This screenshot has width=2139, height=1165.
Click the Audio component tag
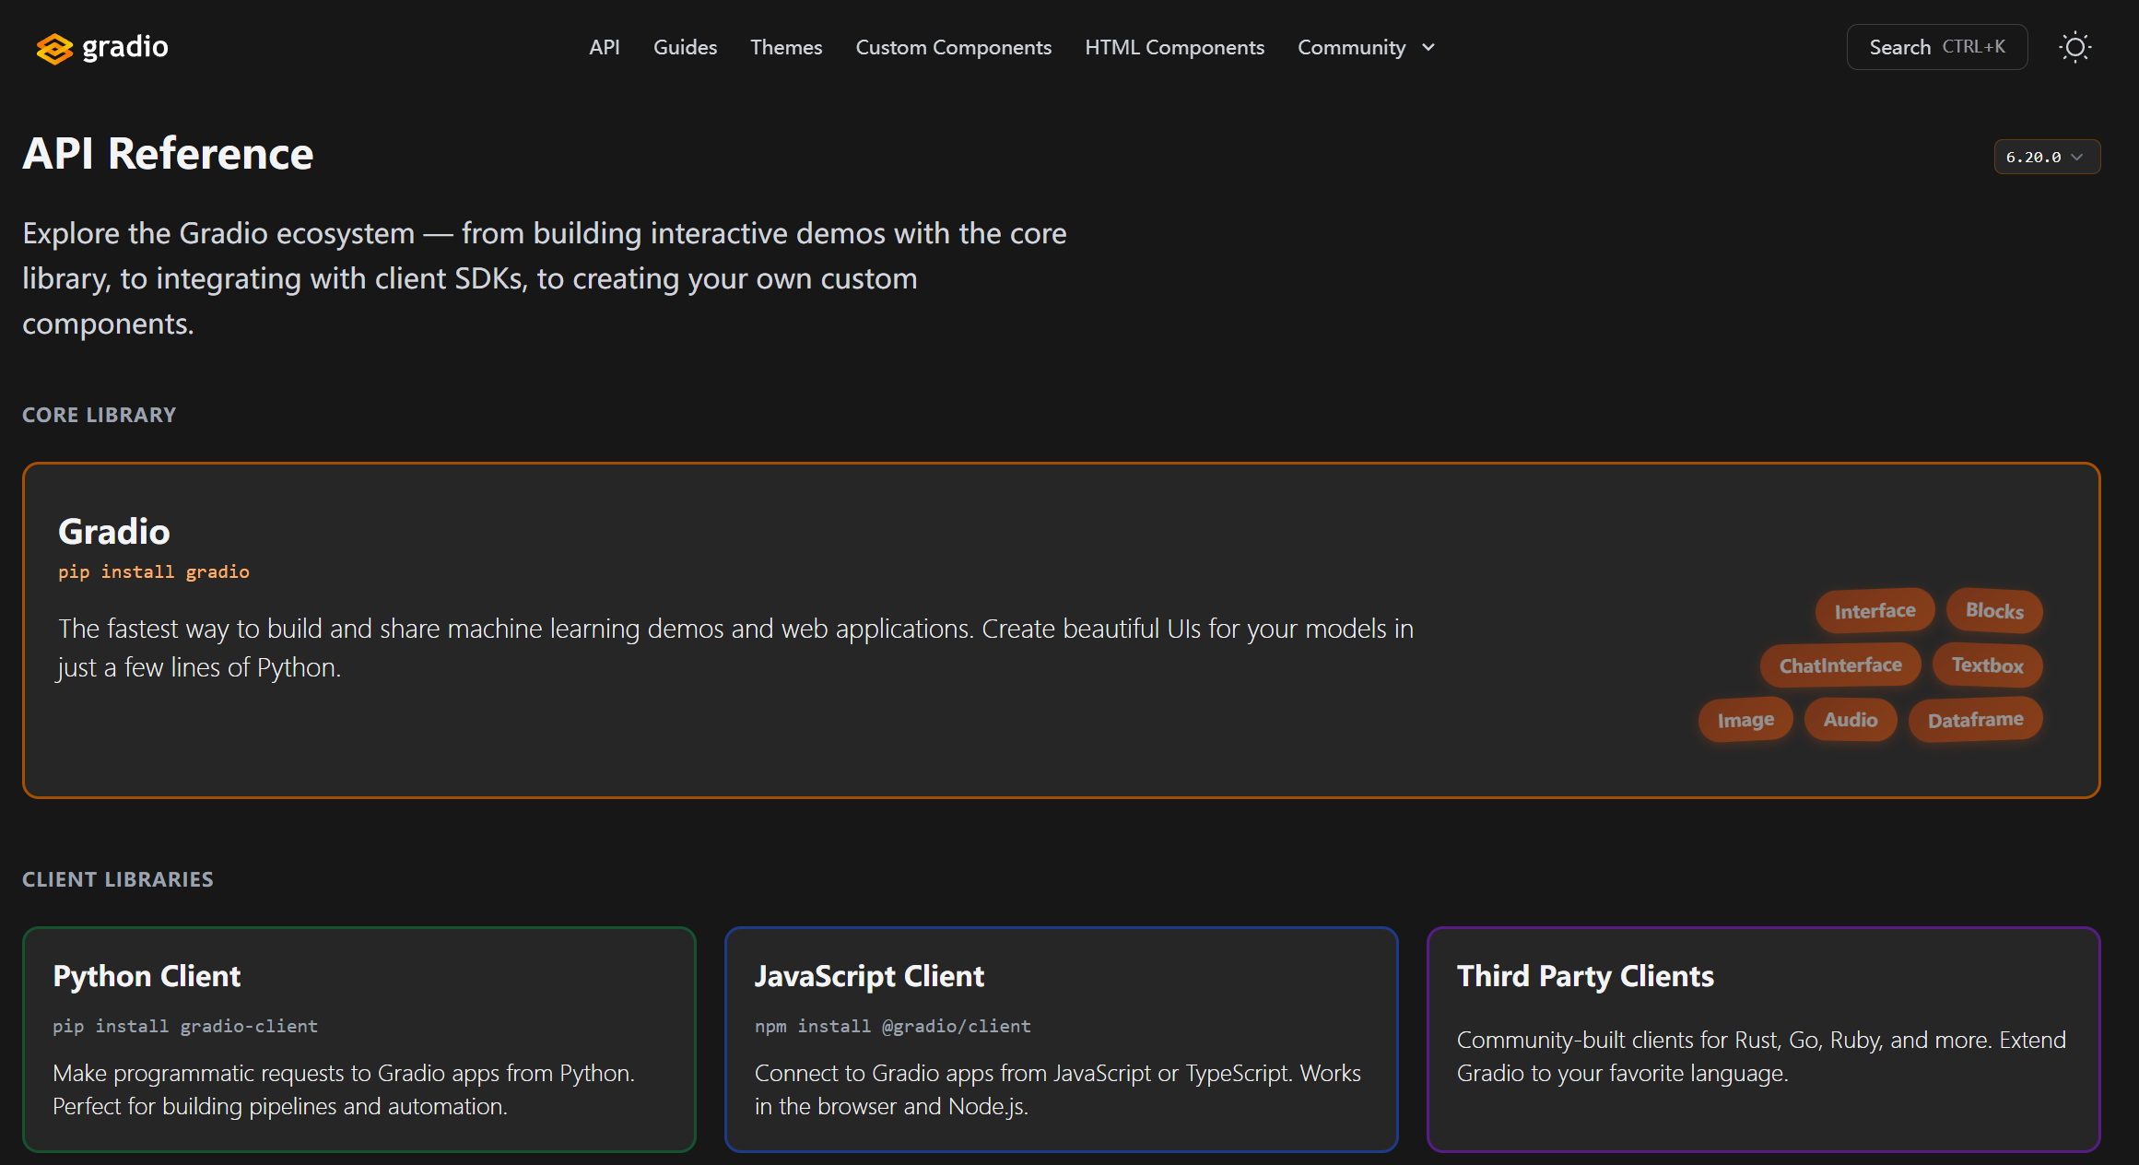tap(1851, 719)
